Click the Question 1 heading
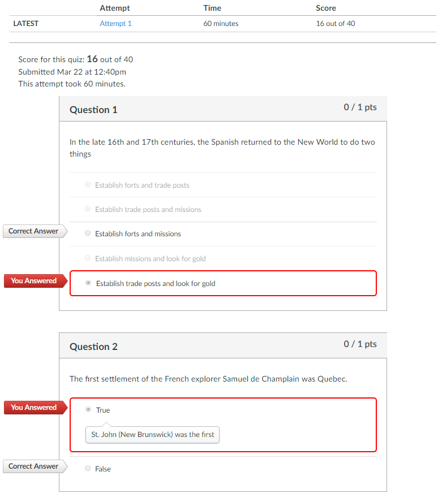 93,110
